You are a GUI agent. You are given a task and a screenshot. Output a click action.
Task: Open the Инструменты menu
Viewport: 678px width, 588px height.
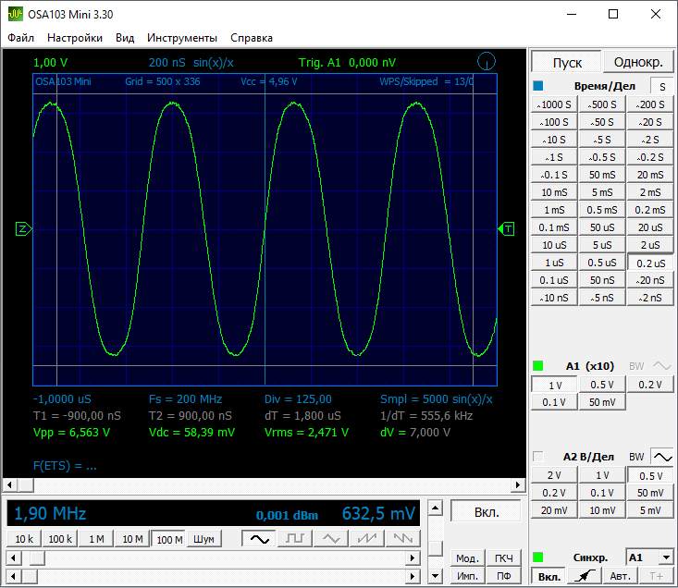181,38
